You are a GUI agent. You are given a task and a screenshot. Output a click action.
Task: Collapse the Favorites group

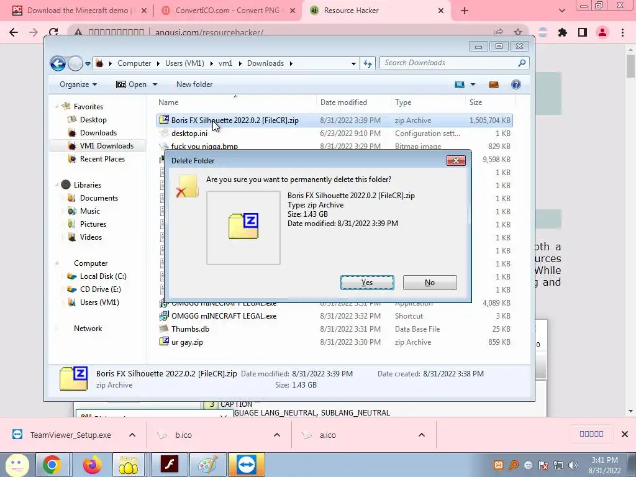point(57,107)
